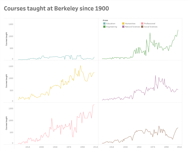The width and height of the screenshot is (189, 151).
Task: Click the chart title text
Action: [x=56, y=9]
